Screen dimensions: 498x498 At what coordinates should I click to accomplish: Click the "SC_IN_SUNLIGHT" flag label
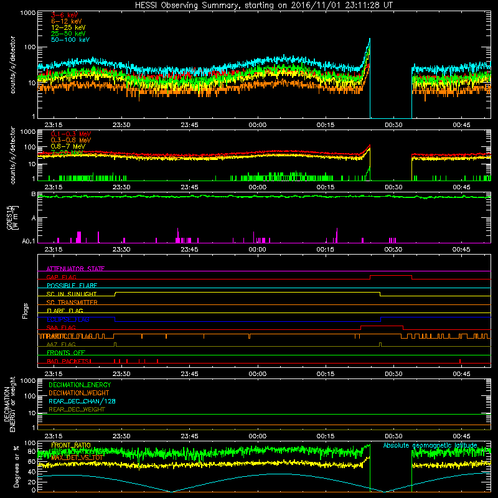pos(72,294)
